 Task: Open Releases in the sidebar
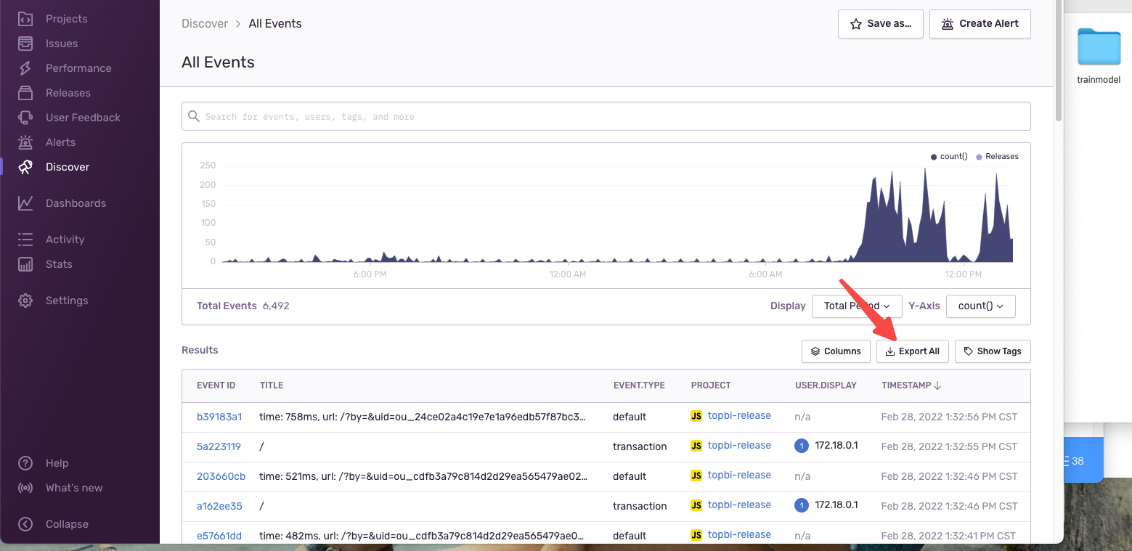(68, 93)
